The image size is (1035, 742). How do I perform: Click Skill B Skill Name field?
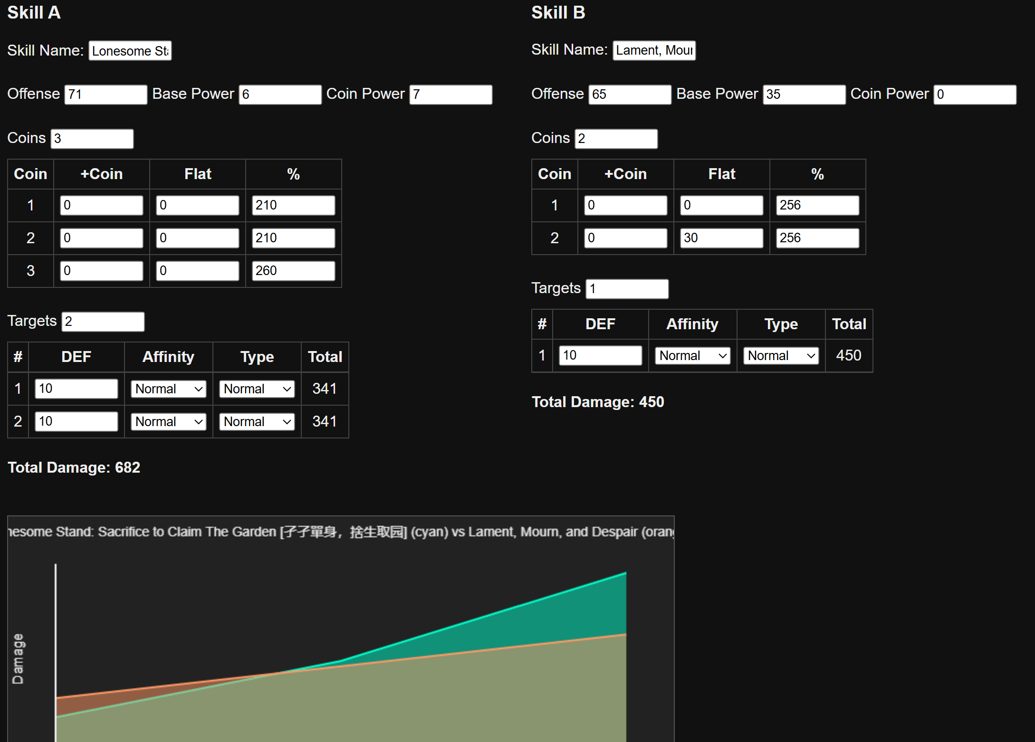(x=654, y=50)
